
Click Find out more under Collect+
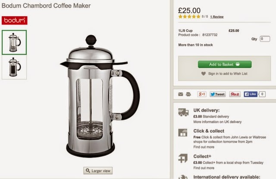(204, 168)
